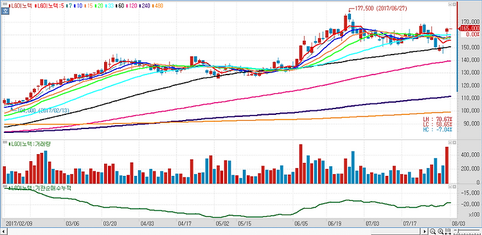Click the LG이노텍:거래량 volume legend label
The height and width of the screenshot is (235, 482).
coord(29,143)
